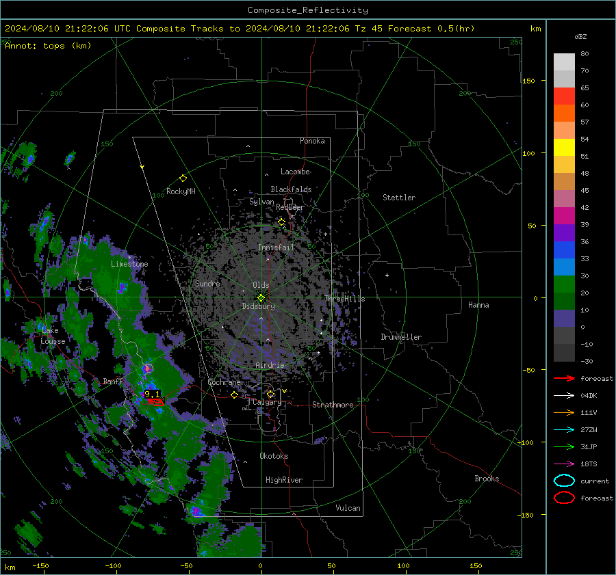Click the green 31JP arrow legend
The width and height of the screenshot is (616, 575).
coord(564,446)
